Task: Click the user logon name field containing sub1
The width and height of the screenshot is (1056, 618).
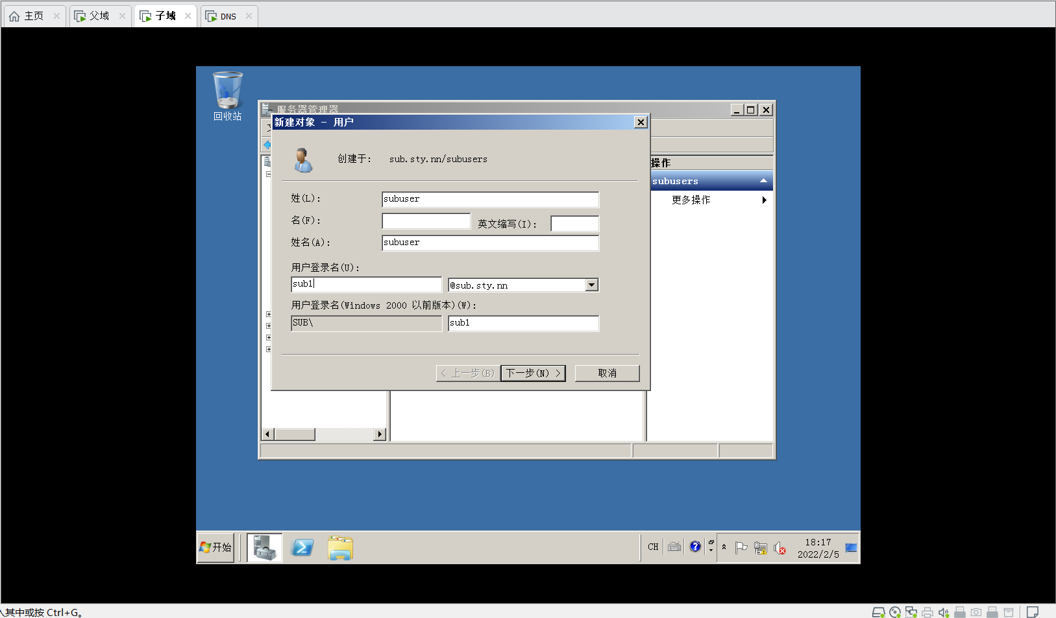Action: [366, 284]
